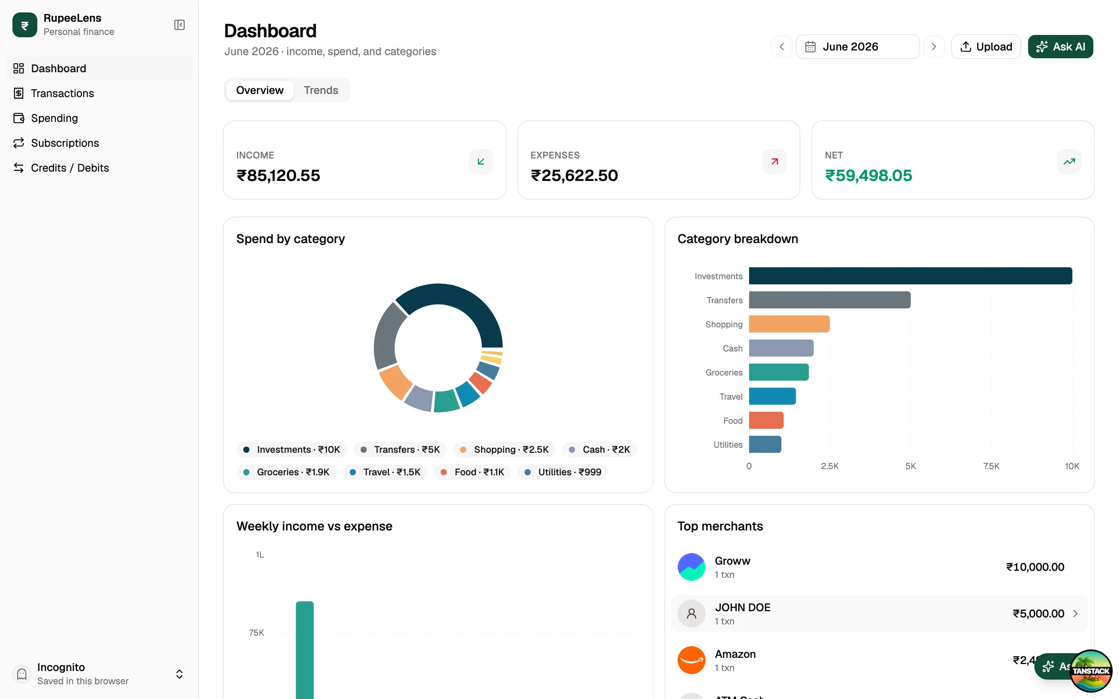The image size is (1119, 699).
Task: Click the JOHN DOE person avatar icon
Action: [x=691, y=614]
